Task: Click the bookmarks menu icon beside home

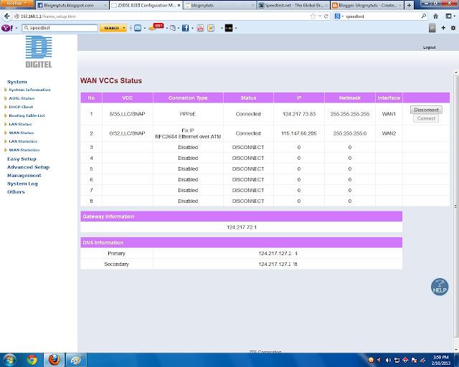Action: [x=448, y=16]
